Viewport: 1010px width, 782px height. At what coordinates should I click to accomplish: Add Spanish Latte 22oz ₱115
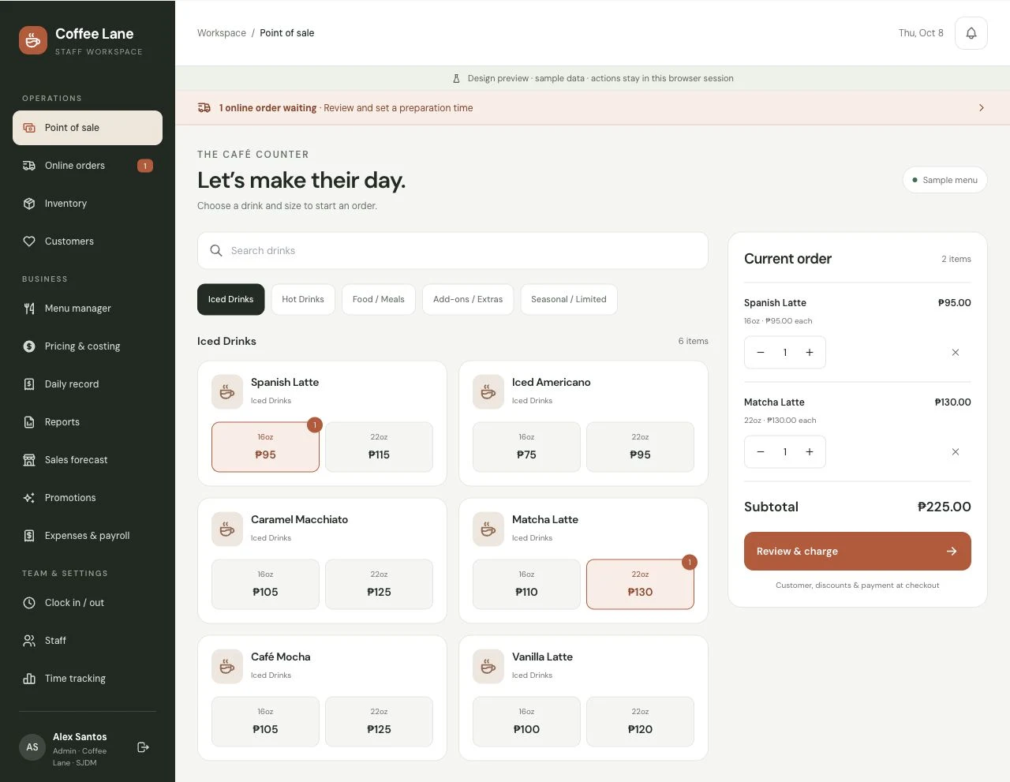[x=379, y=447]
